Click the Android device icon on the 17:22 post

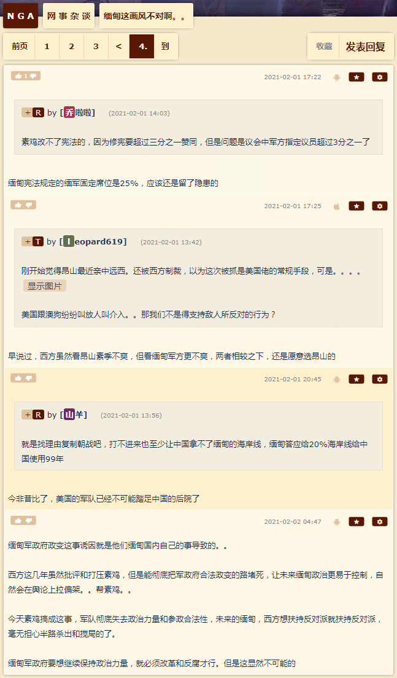click(337, 77)
